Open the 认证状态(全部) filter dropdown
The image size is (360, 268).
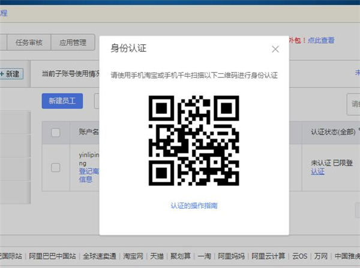point(335,131)
